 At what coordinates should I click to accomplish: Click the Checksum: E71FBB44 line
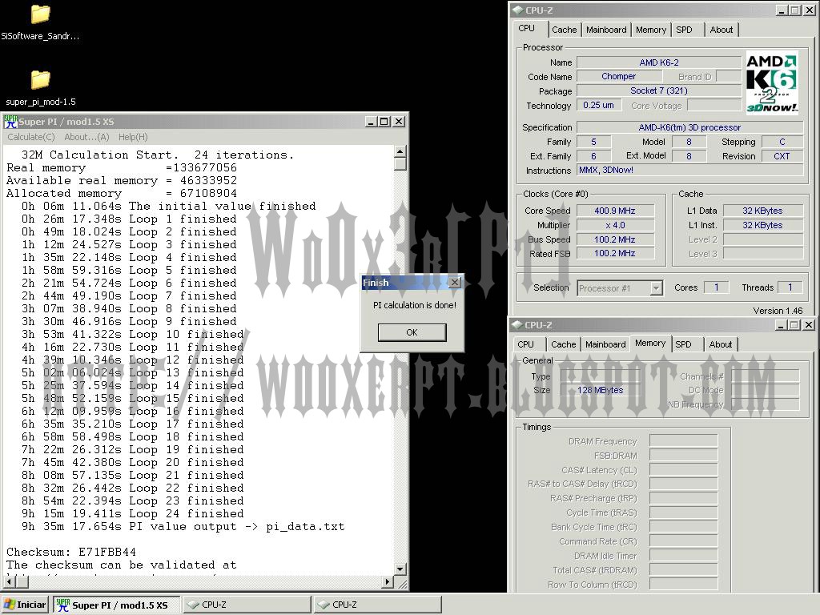click(x=71, y=552)
